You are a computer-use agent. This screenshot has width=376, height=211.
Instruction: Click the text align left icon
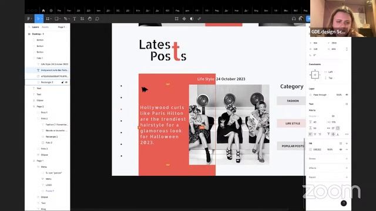(311, 134)
